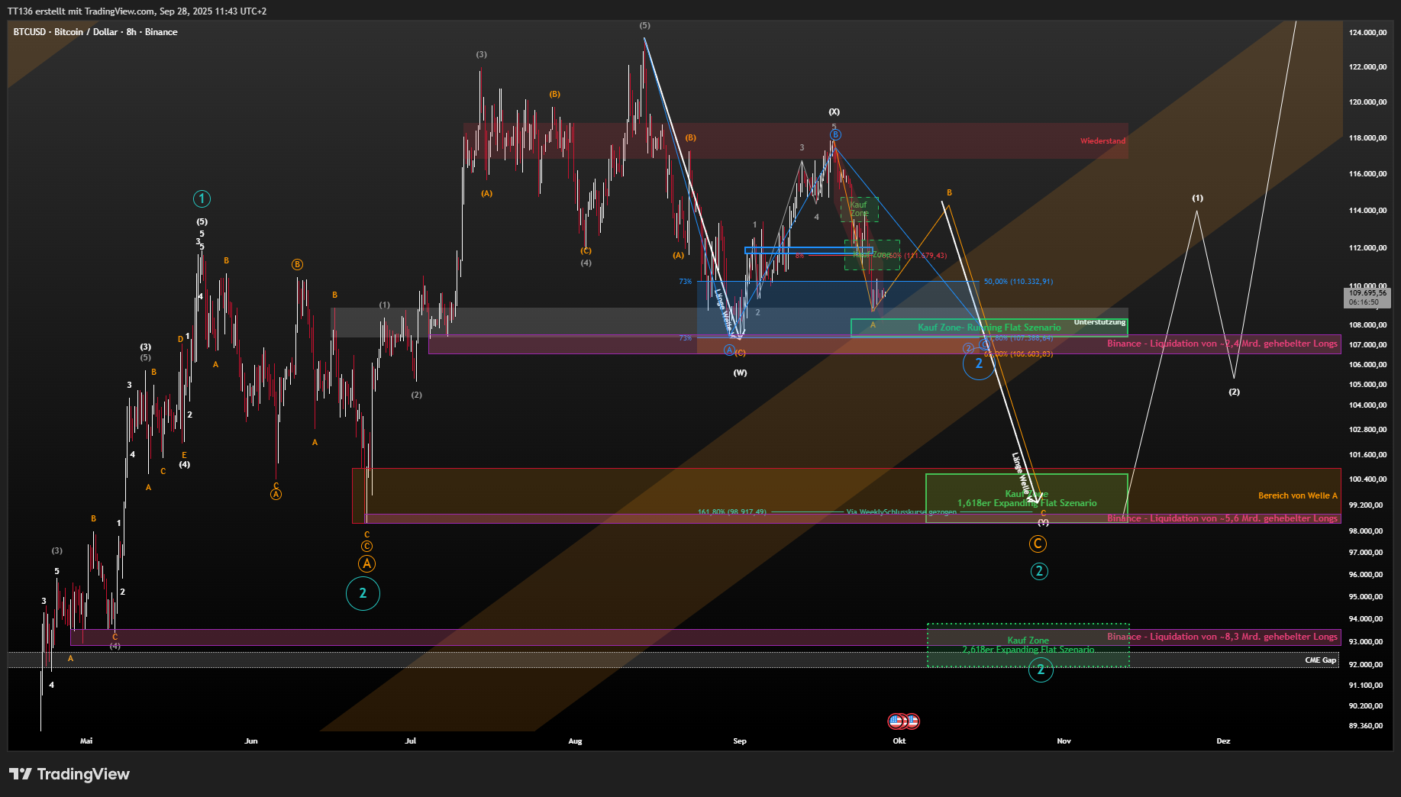Screen dimensions: 1401x797
Task: Select the teal circled 1 wave label
Action: (202, 199)
